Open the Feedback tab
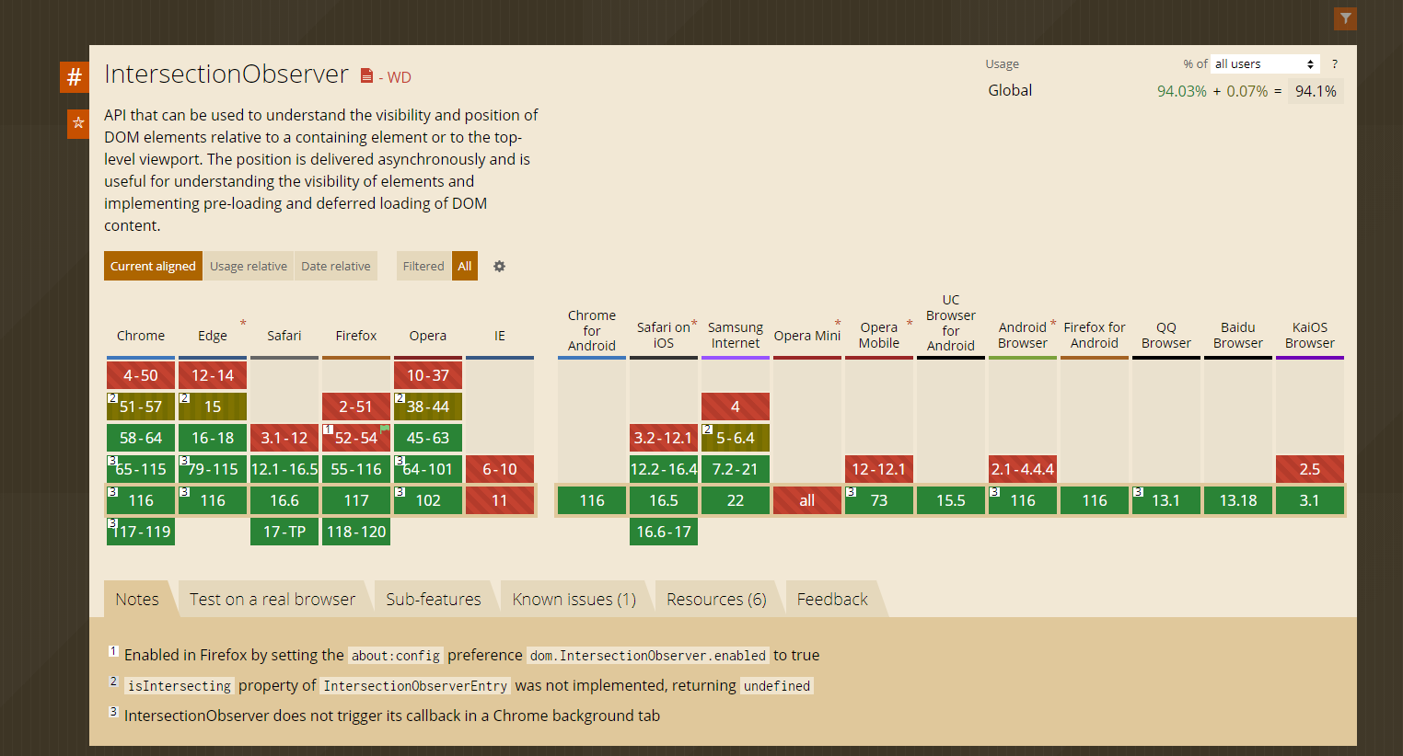1403x756 pixels. 832,599
